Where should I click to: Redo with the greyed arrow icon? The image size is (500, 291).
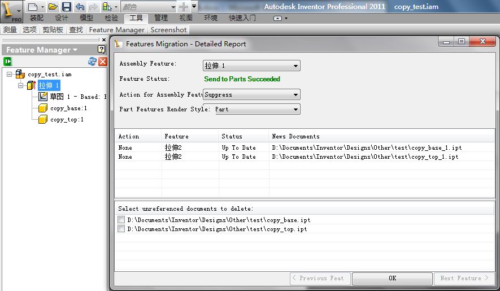93,7
